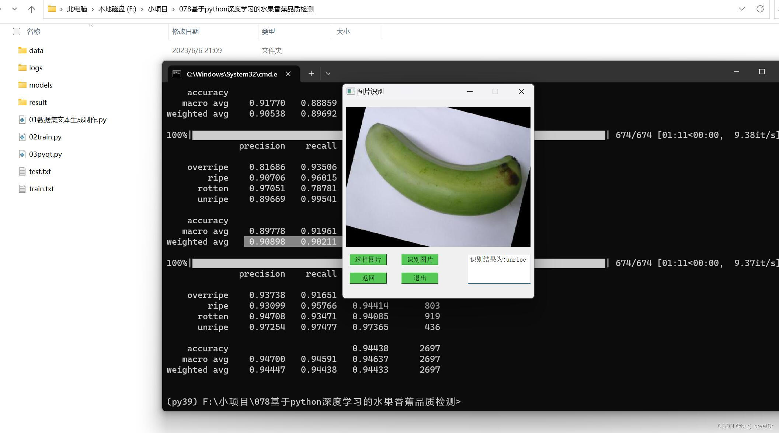Click the 退出 (Exit) button
779x433 pixels.
point(420,278)
